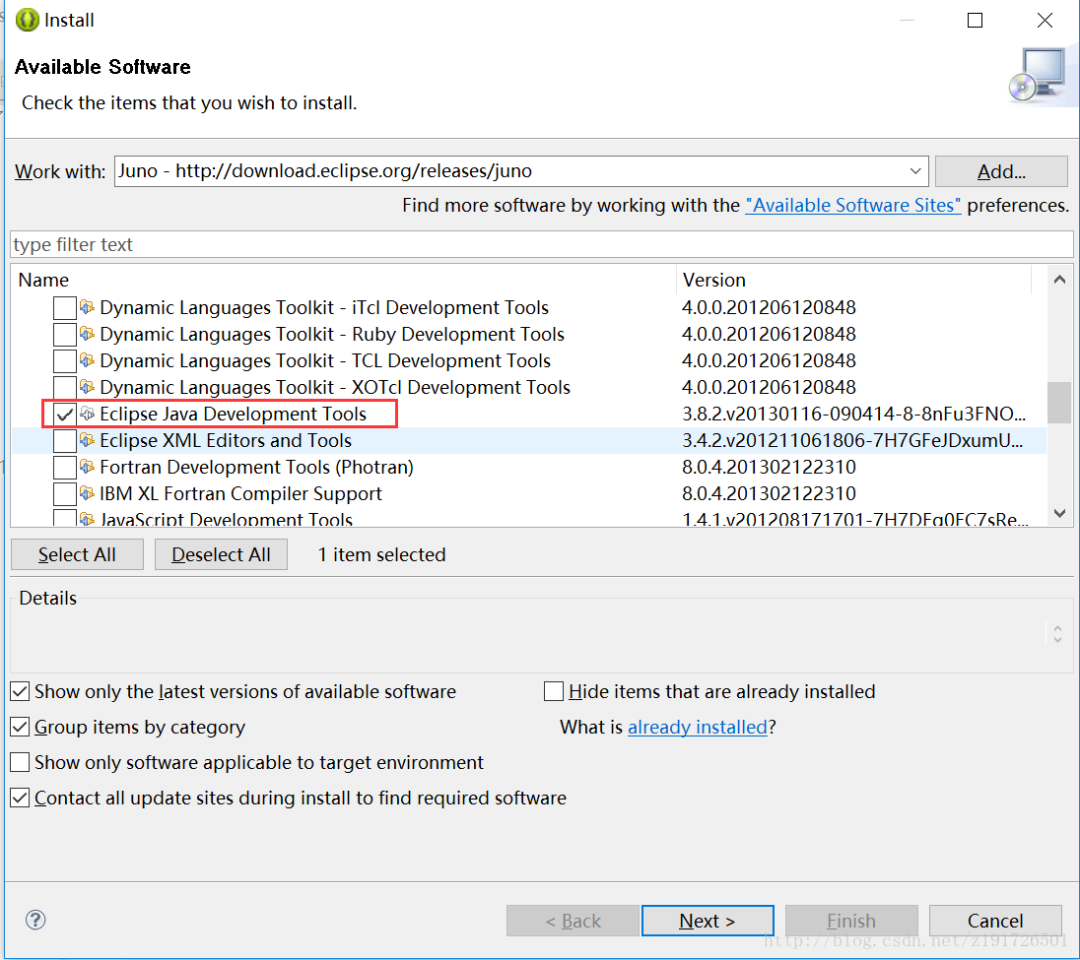This screenshot has height=960, width=1080.
Task: Click the feature icon beside IBM XL Fortran Compiler Support
Action: point(87,493)
